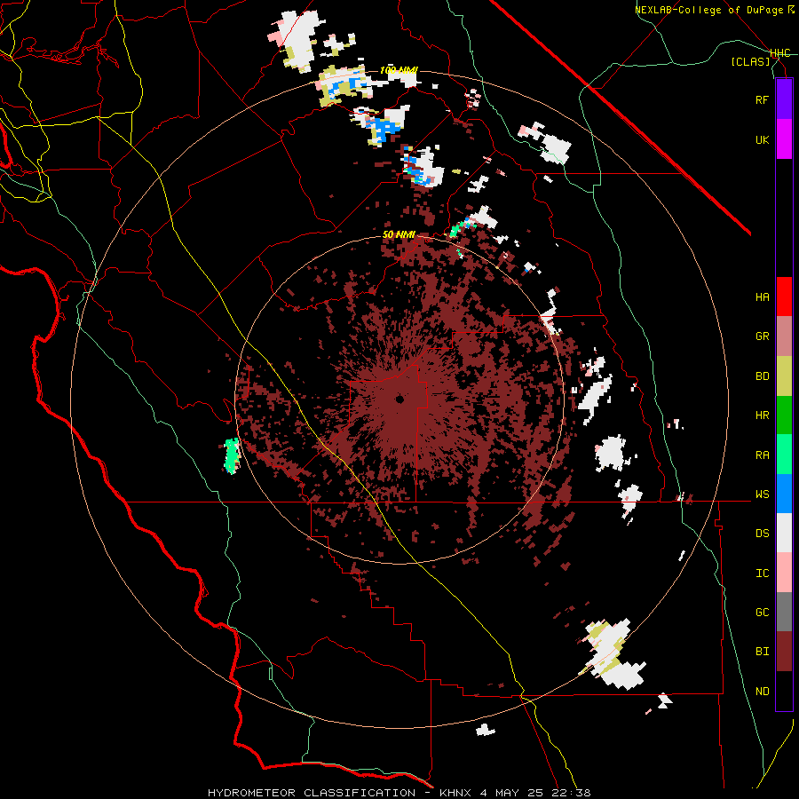Click the green rain echo west of the 50 NMI ring
This screenshot has width=799, height=799.
232,455
